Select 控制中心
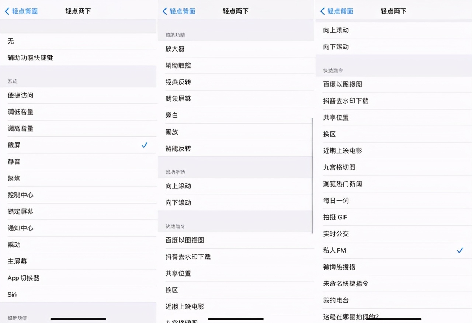Screen dimensions: 472x323 (20, 195)
